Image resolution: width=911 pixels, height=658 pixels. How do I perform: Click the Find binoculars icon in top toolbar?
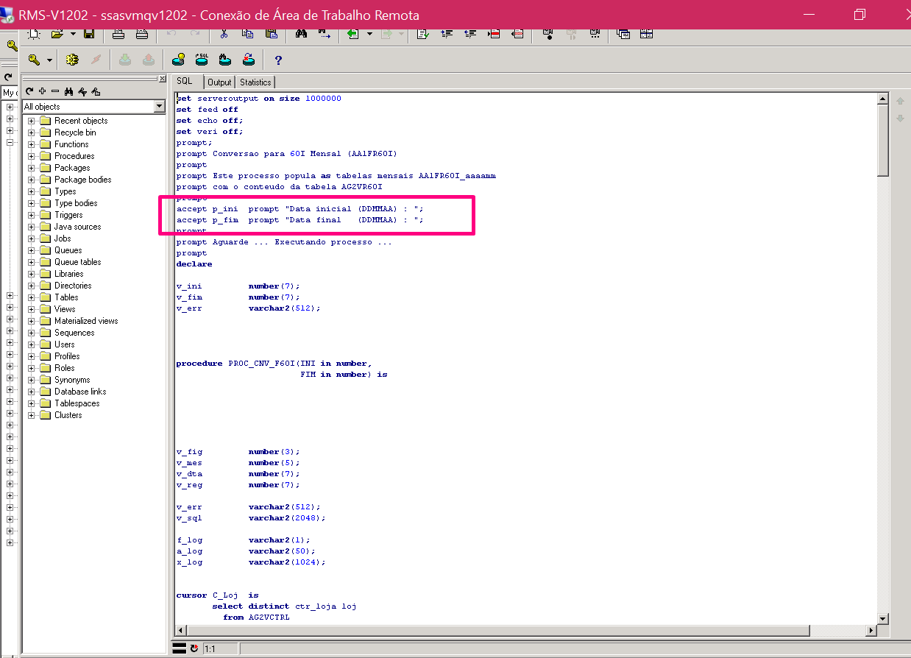point(301,34)
